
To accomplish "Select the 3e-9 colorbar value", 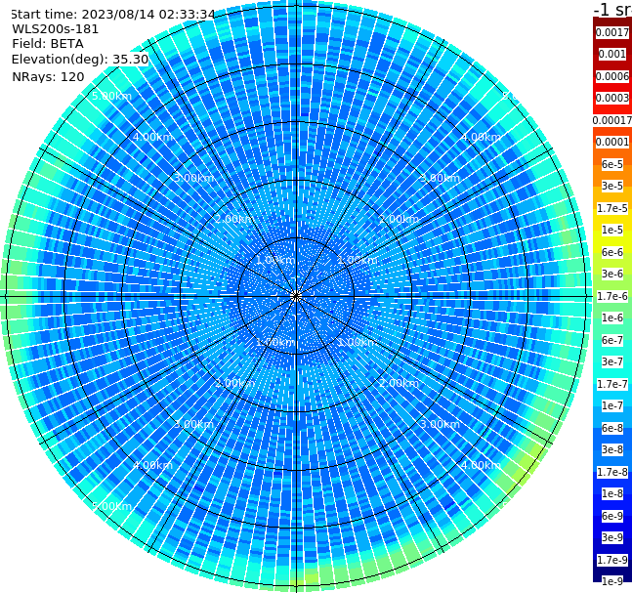I will pyautogui.click(x=612, y=537).
